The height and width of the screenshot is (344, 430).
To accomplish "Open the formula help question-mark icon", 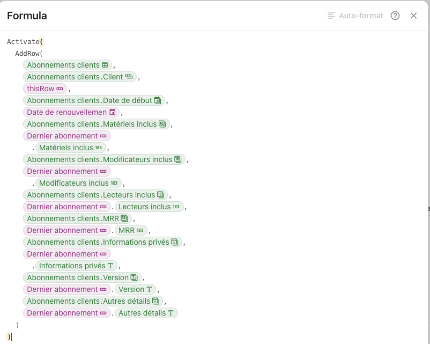I will [x=395, y=16].
